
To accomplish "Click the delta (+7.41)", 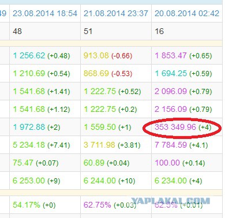I will 59,145.
